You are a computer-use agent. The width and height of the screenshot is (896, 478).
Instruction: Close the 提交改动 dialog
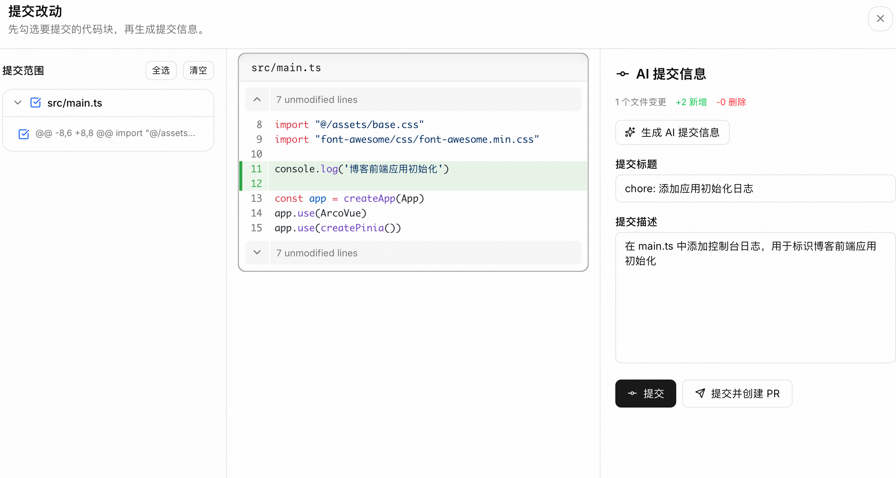880,18
